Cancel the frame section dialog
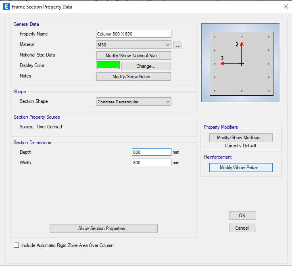 coord(242,228)
